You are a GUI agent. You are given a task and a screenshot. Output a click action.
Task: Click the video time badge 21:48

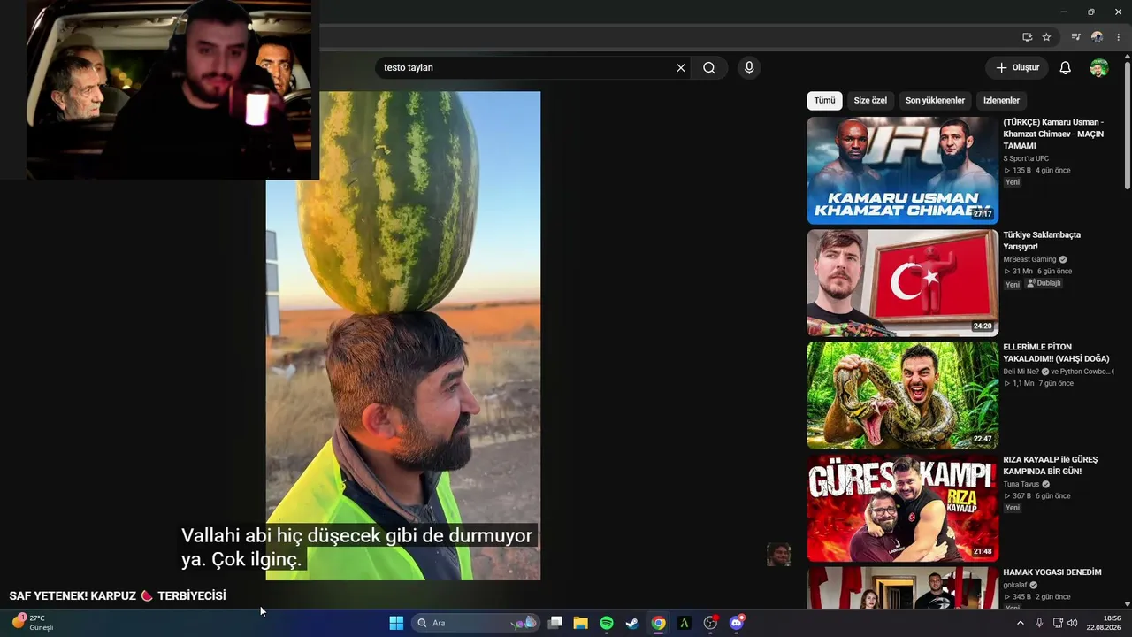click(983, 551)
